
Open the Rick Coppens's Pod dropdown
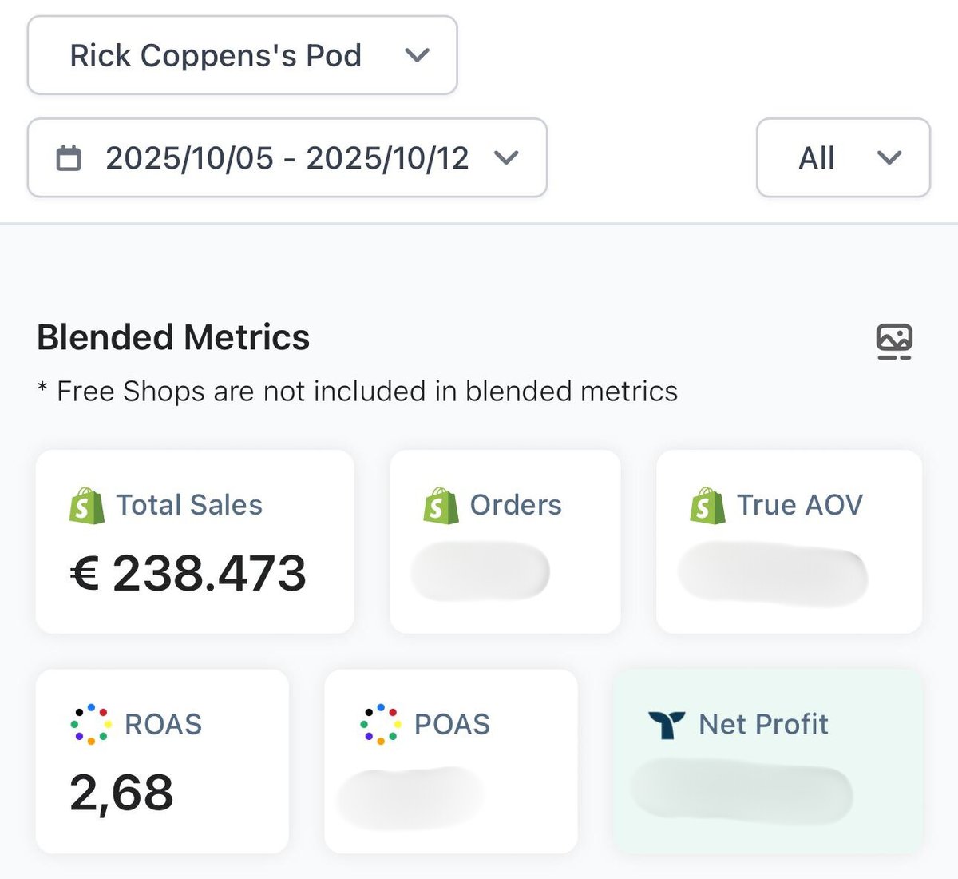tap(242, 56)
